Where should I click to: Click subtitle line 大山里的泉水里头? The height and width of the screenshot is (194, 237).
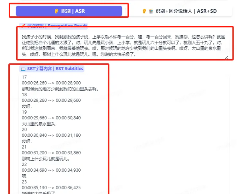(39, 124)
